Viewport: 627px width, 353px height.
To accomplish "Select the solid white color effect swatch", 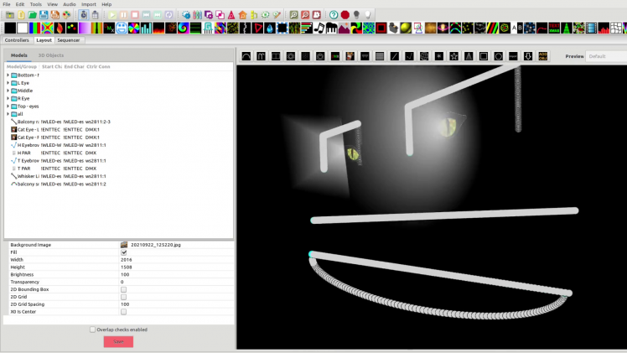I will (23, 28).
